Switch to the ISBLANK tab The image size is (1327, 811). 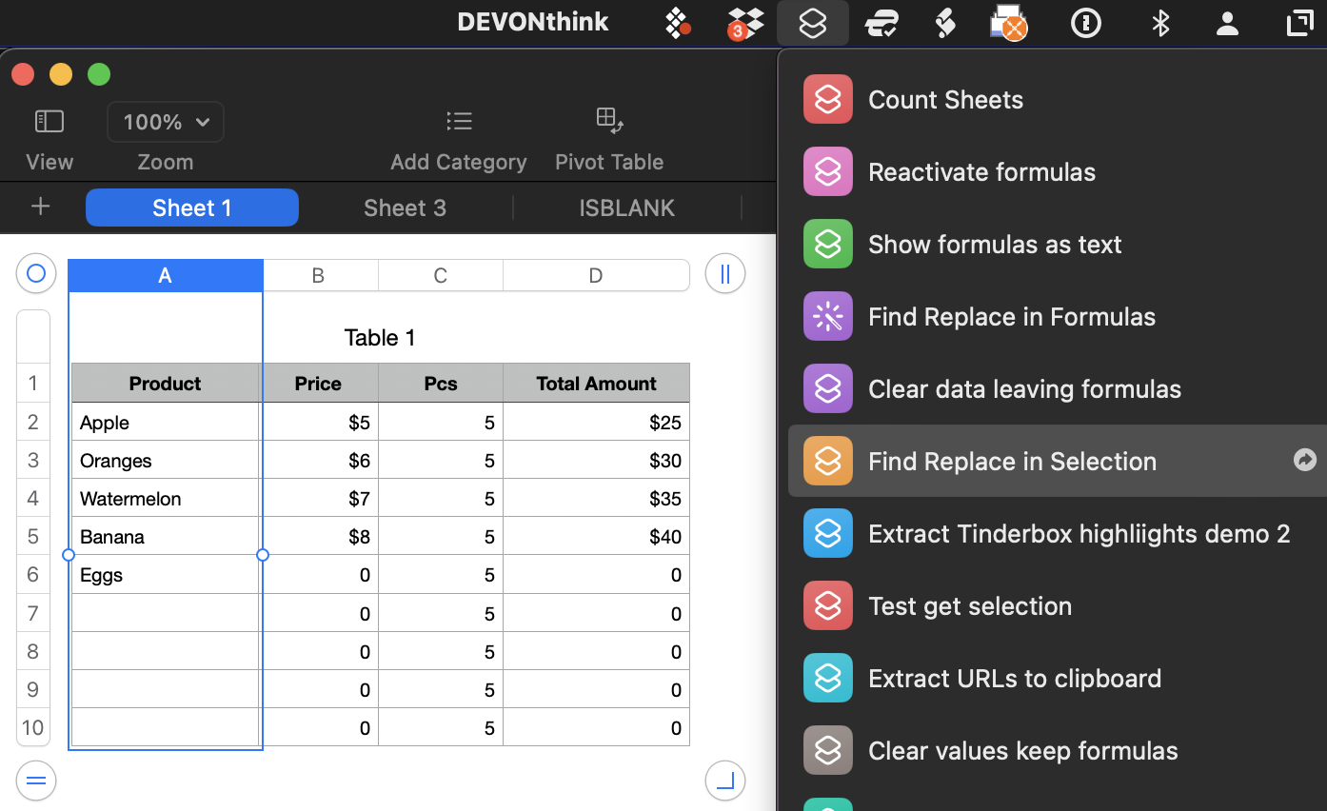pos(626,208)
